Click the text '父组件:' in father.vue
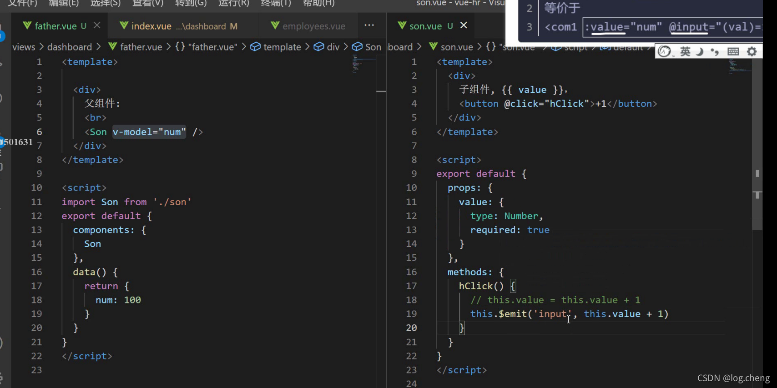777x388 pixels. (102, 104)
